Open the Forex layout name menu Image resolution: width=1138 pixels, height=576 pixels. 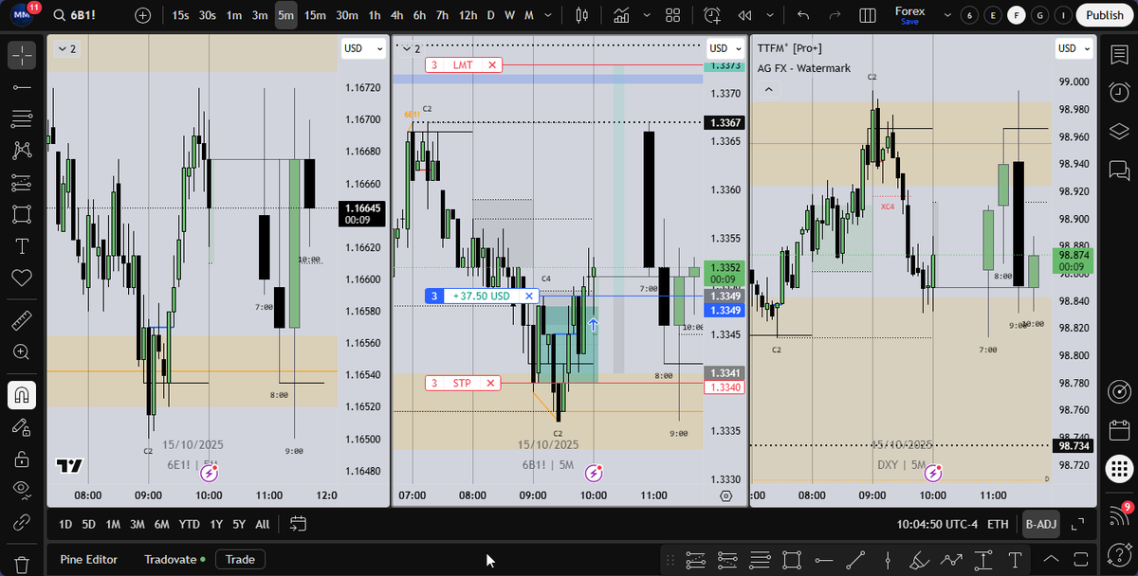[909, 15]
